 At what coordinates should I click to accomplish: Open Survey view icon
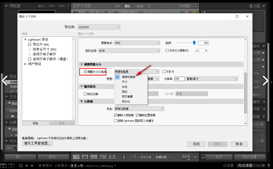tap(103, 157)
